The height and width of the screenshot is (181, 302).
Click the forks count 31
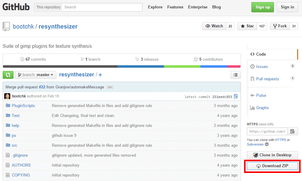point(294,26)
